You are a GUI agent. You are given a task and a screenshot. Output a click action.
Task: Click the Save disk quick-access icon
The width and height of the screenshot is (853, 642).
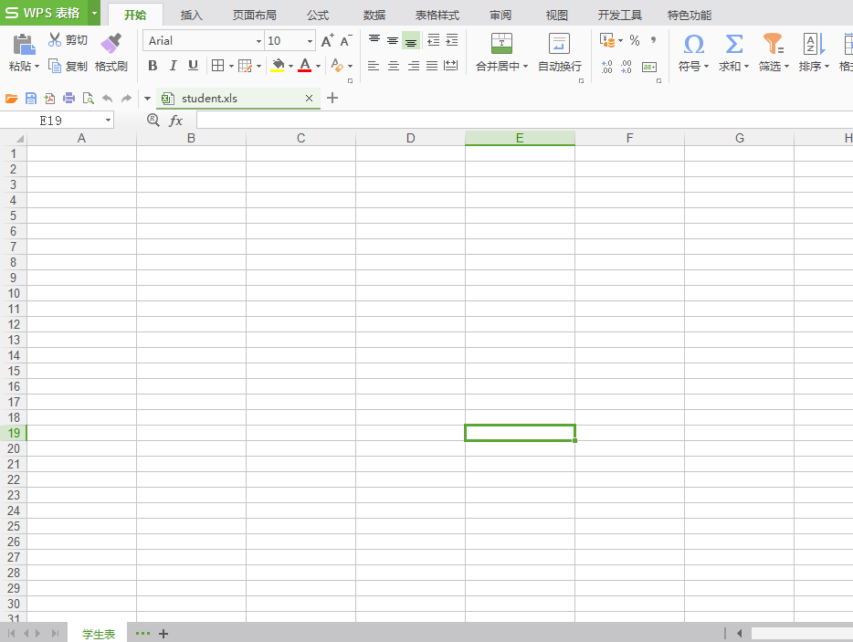point(31,99)
